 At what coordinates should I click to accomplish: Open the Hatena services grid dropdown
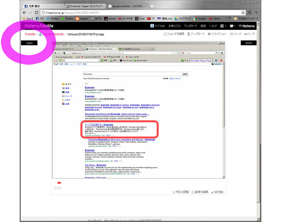tap(223, 26)
